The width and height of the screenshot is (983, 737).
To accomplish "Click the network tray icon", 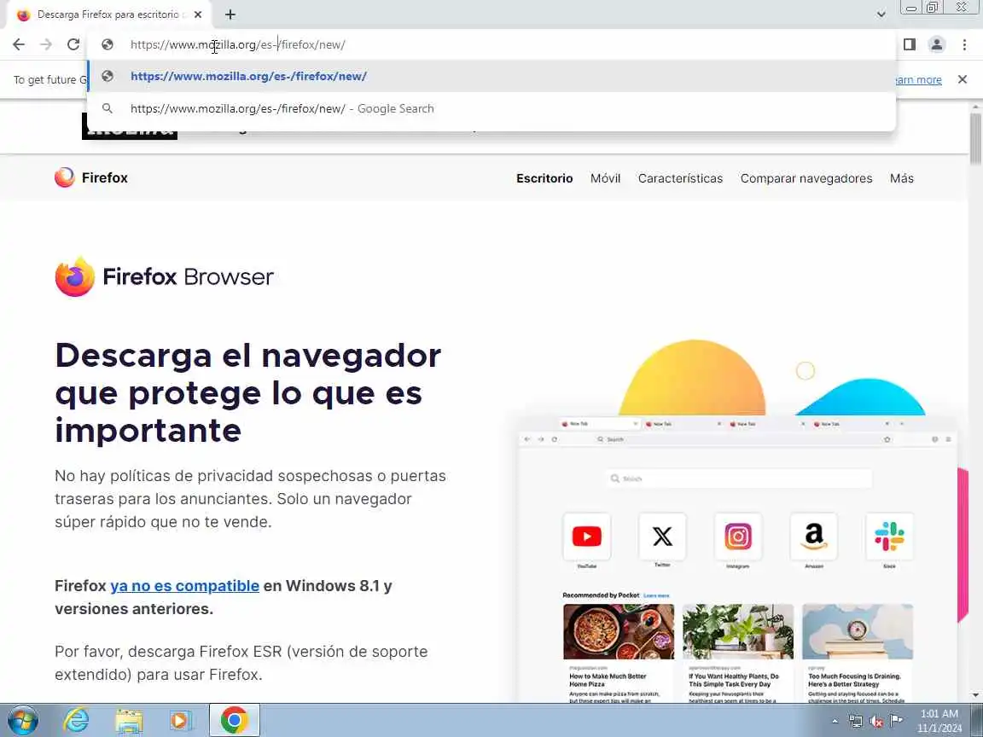I will tap(856, 722).
